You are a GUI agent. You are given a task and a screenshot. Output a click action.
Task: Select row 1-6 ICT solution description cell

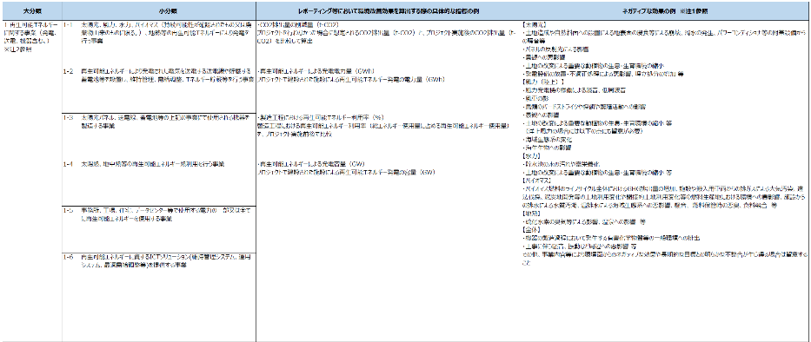(159, 260)
